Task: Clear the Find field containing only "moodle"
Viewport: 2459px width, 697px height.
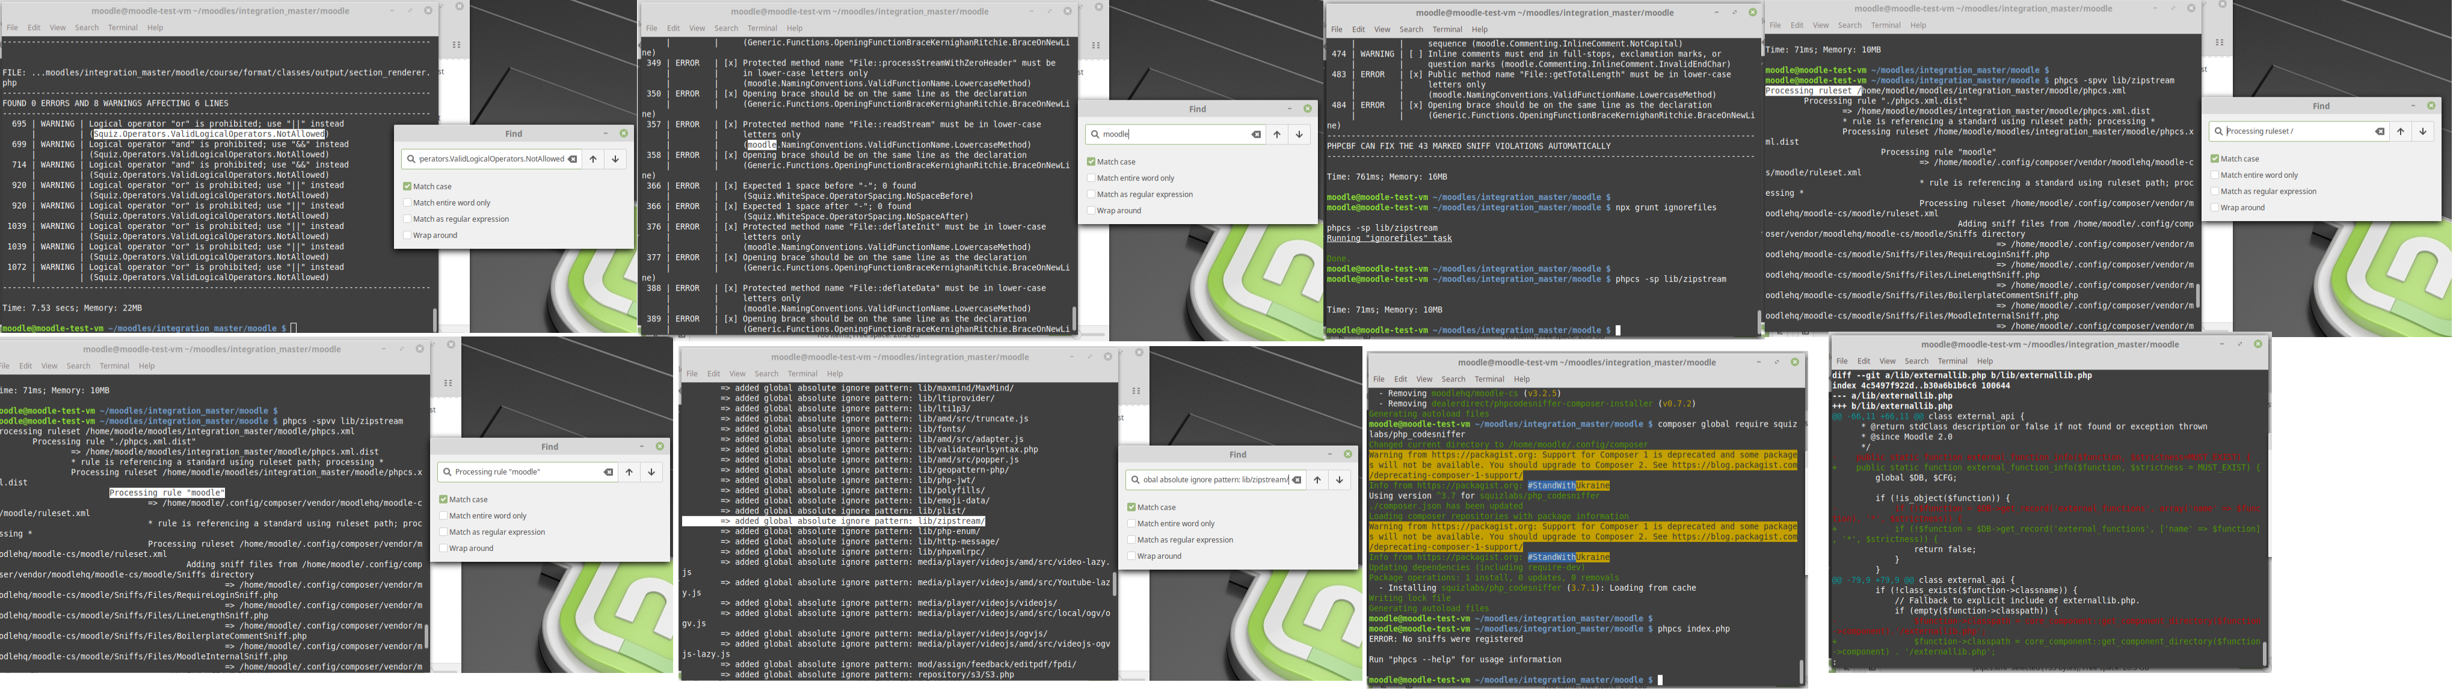Action: [1256, 135]
